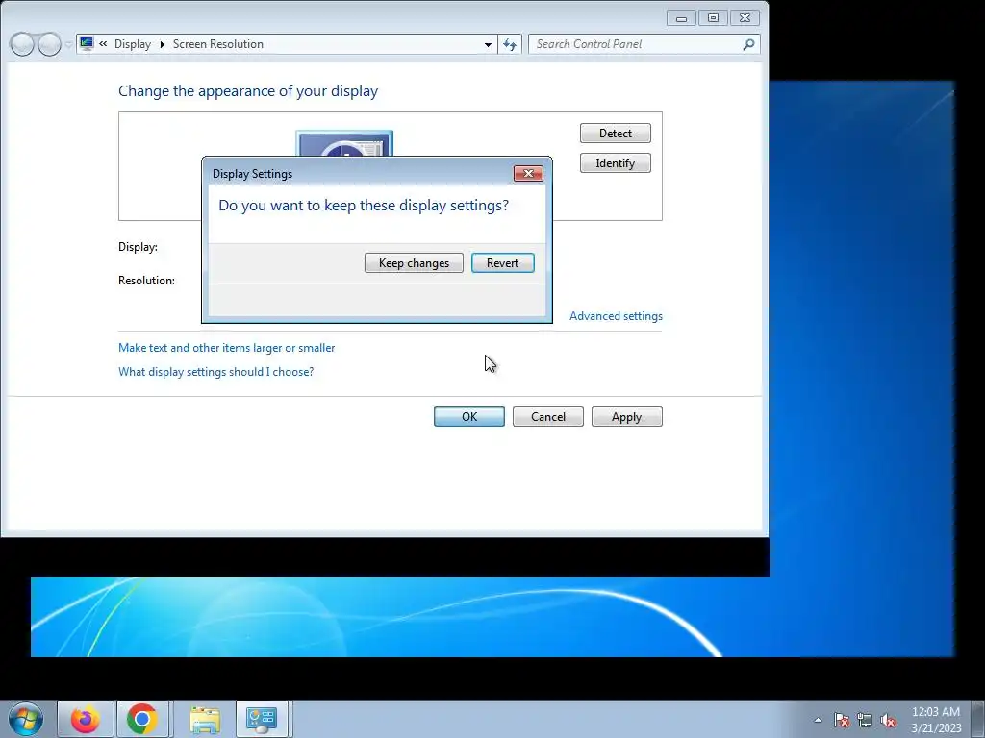The width and height of the screenshot is (985, 738).
Task: Focus the Search Control Panel field
Action: [636, 44]
